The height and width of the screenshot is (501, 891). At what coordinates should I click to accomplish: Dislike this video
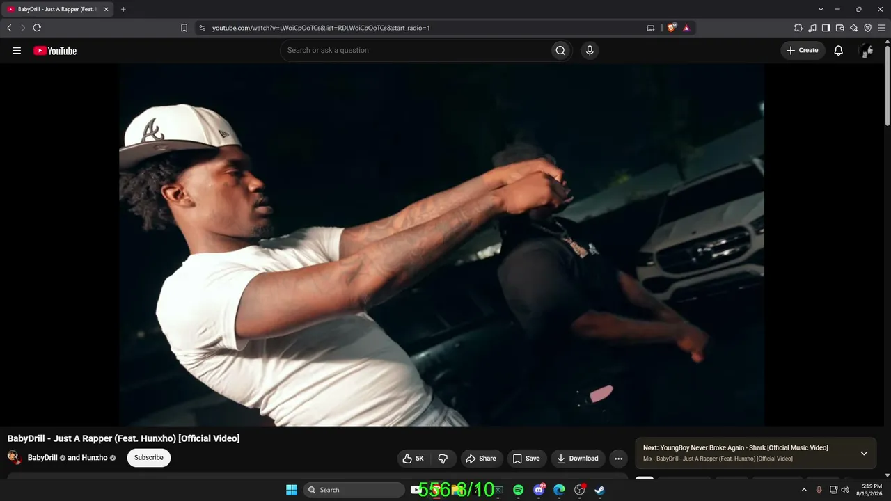pyautogui.click(x=443, y=459)
